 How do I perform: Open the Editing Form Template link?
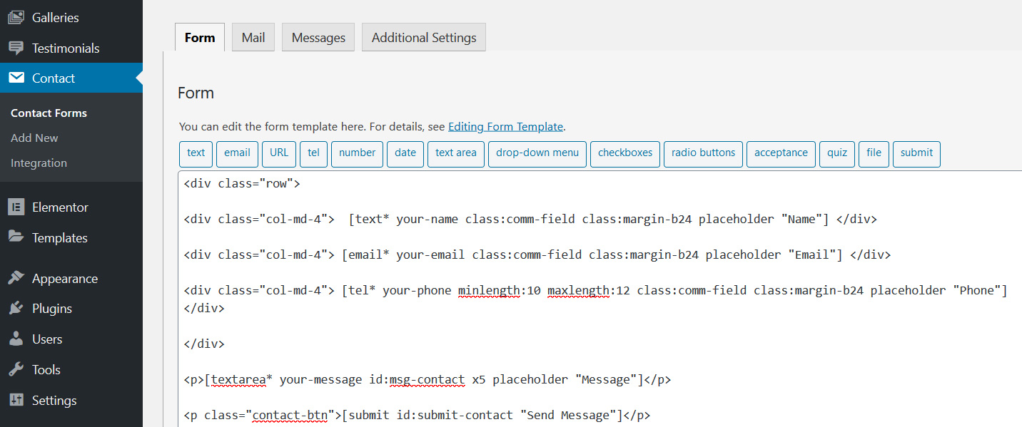505,127
